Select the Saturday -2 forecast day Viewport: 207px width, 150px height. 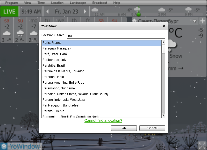point(7,30)
